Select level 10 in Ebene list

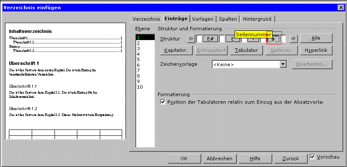click(x=145, y=87)
